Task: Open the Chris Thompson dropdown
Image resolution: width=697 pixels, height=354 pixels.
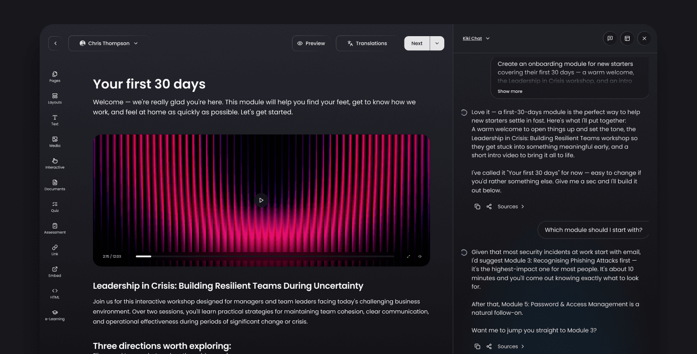Action: point(109,43)
